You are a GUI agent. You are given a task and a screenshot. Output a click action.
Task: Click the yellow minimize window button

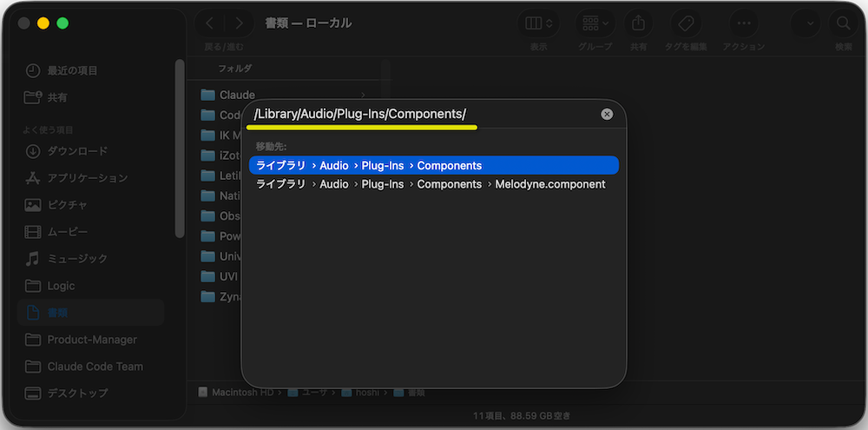click(43, 23)
